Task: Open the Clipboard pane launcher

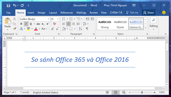Action: pyautogui.click(x=16, y=34)
